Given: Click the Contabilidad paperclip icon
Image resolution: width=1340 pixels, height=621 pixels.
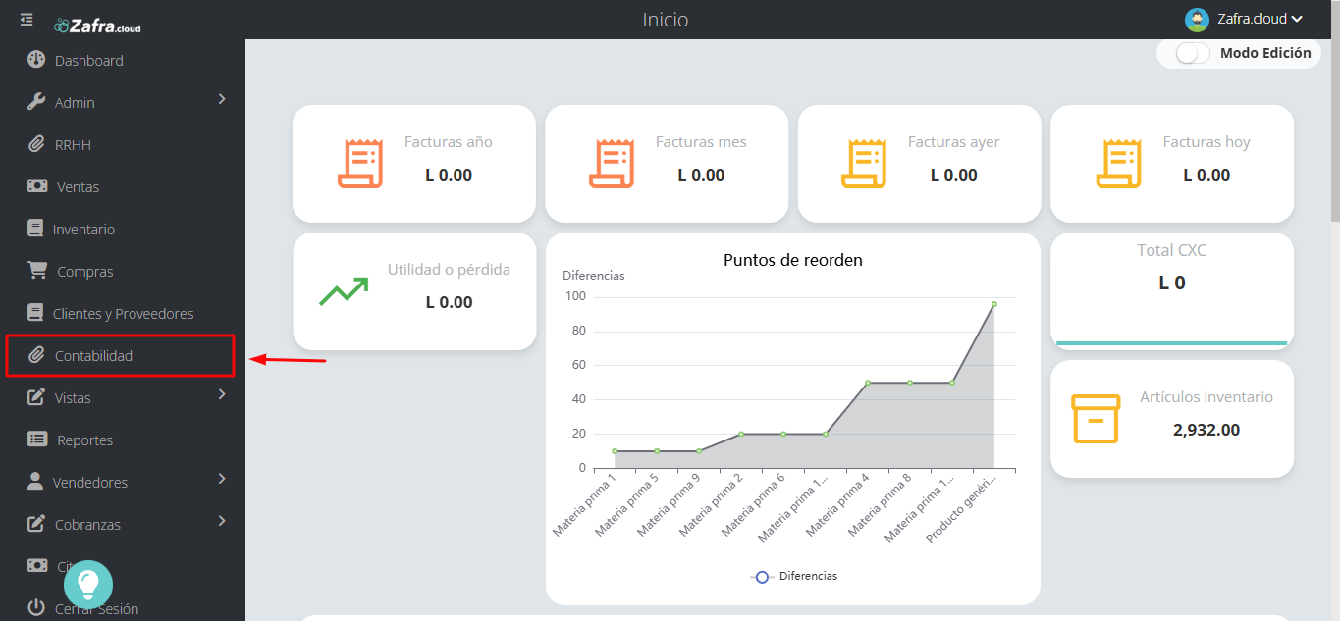Looking at the screenshot, I should [x=36, y=355].
